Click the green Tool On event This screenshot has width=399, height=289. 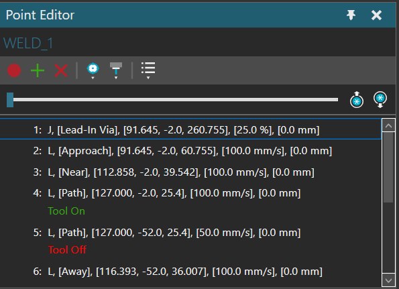(x=66, y=211)
